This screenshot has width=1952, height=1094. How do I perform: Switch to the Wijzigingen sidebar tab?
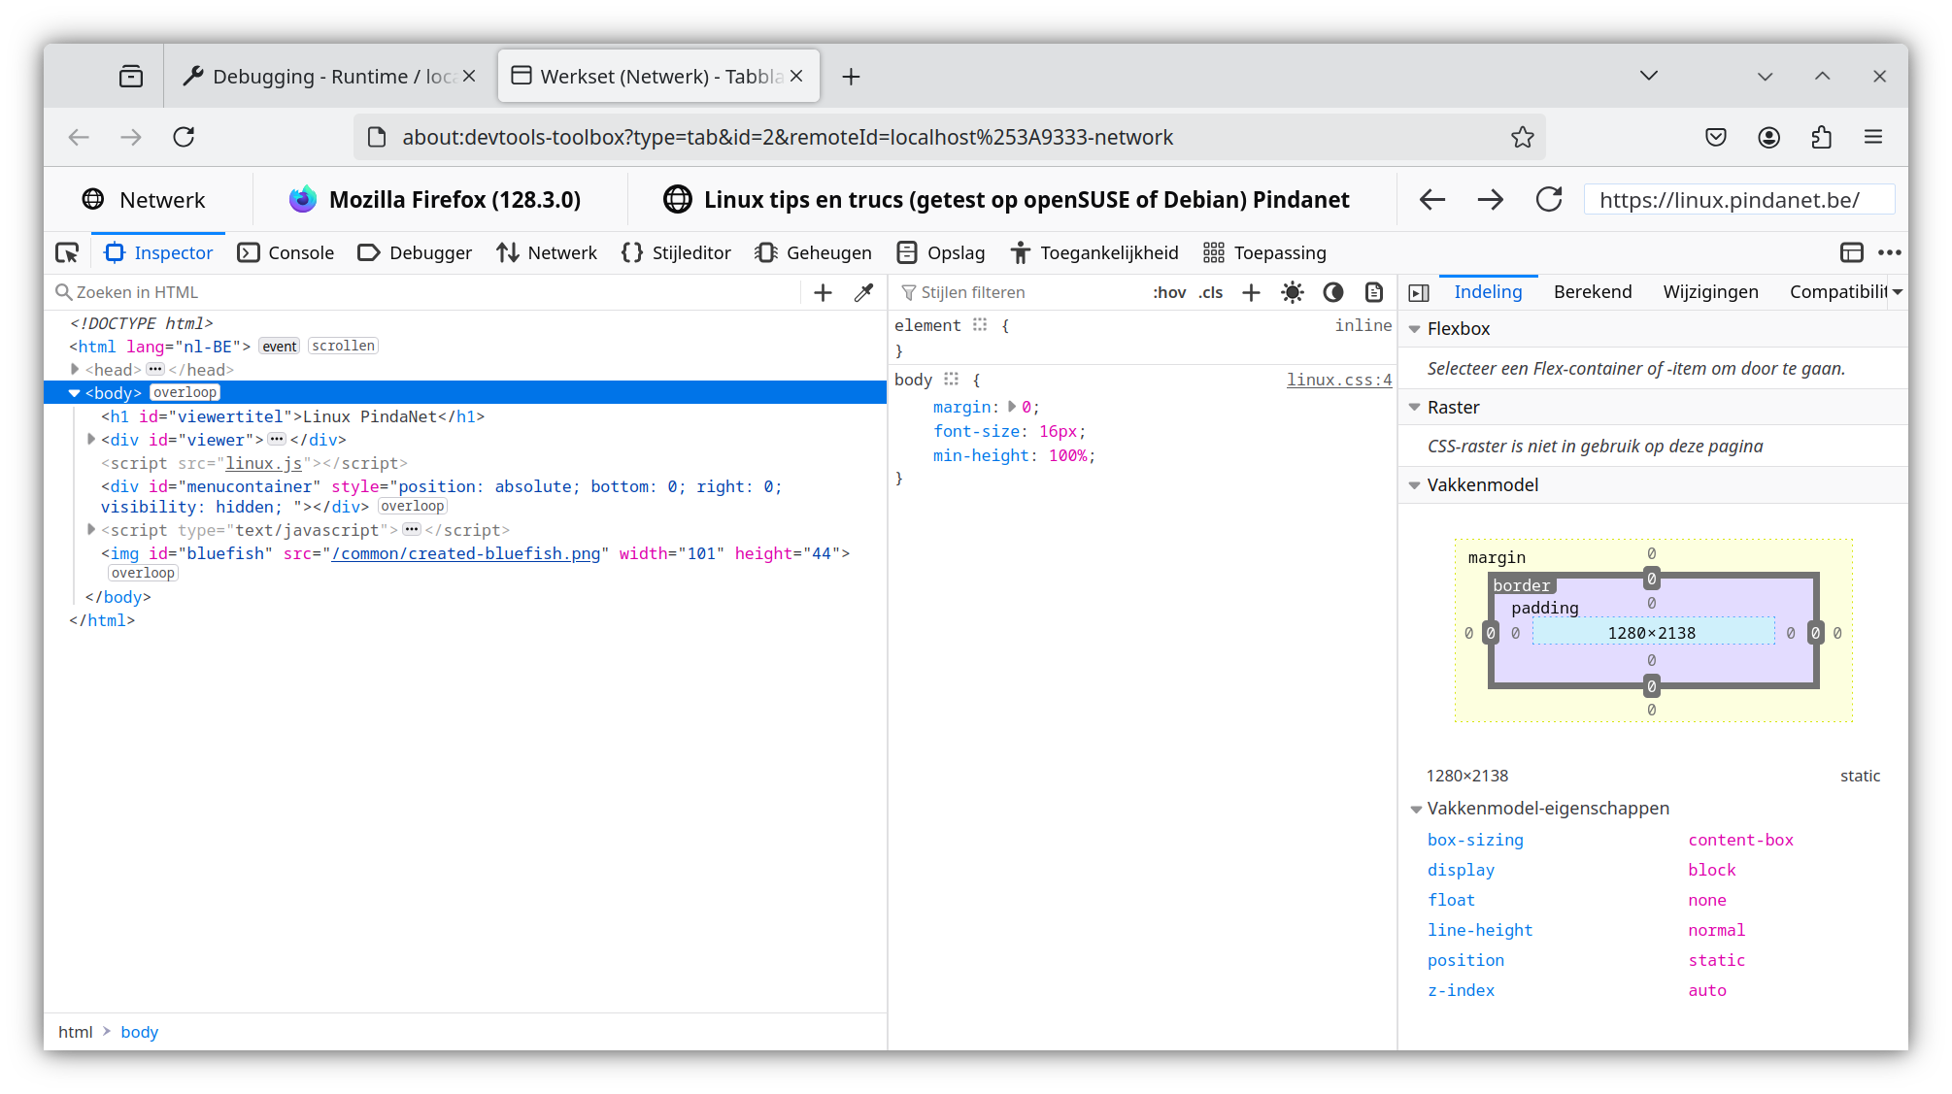(1710, 292)
